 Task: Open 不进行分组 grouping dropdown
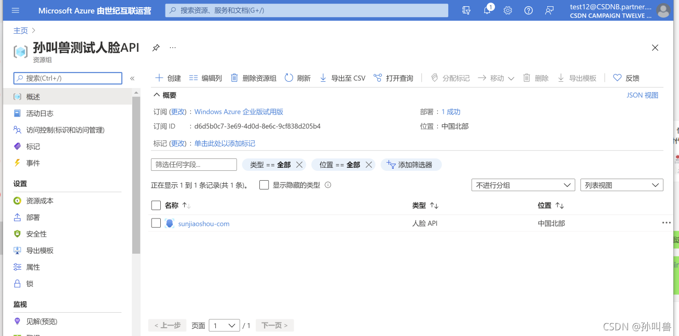click(x=523, y=185)
